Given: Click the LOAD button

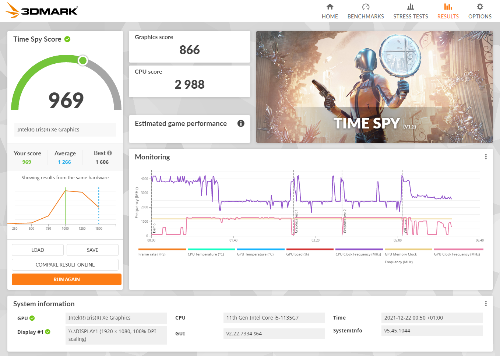Looking at the screenshot, I should [38, 250].
